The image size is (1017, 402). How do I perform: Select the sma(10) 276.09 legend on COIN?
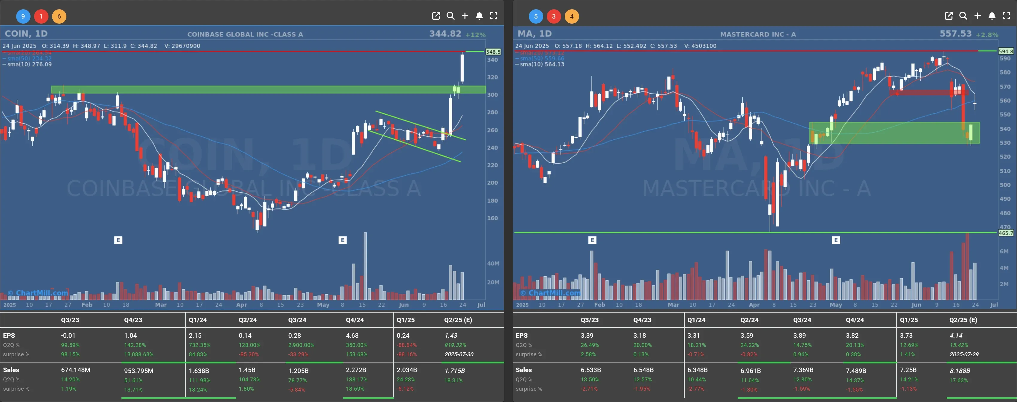pos(27,64)
